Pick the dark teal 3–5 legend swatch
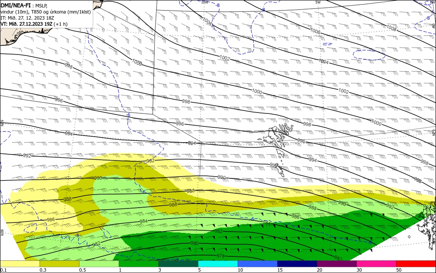The height and width of the screenshot is (273, 436). point(178,264)
